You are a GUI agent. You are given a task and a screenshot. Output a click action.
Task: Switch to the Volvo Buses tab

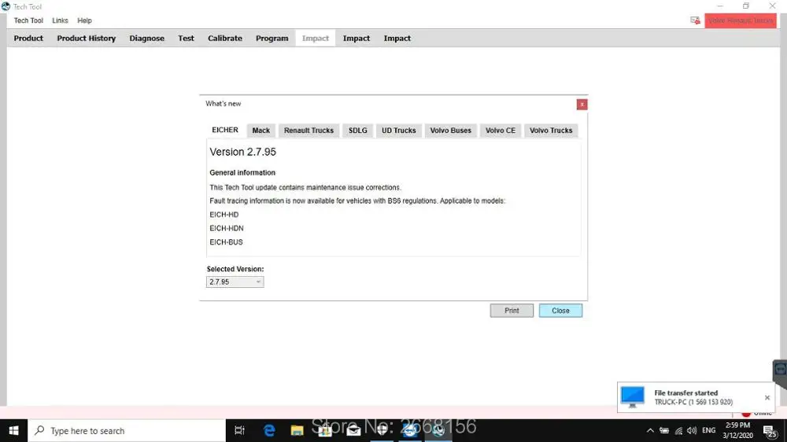point(450,131)
